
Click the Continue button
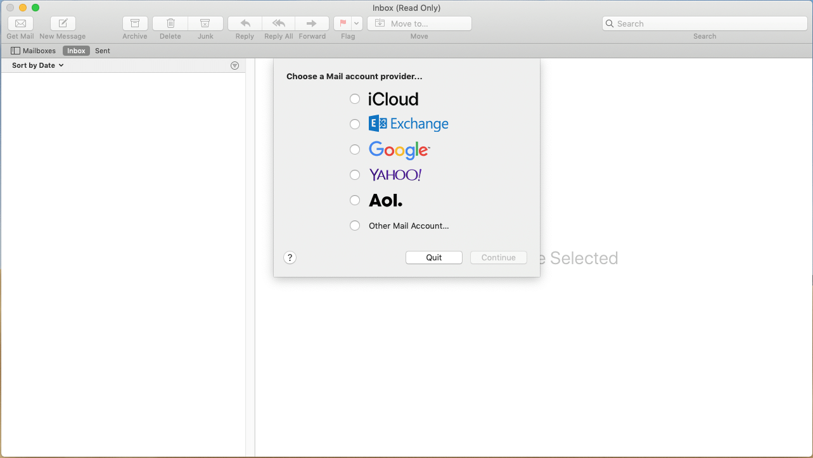pos(499,257)
